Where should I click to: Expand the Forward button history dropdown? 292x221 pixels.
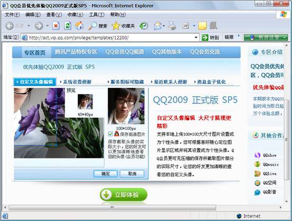[x=48, y=25]
